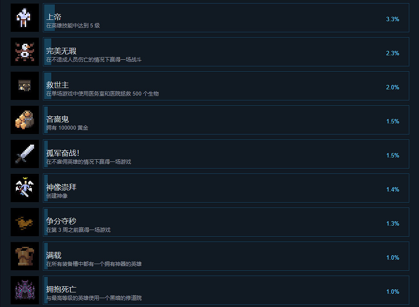This screenshot has width=419, height=307.
Task: Select the winged statue icon for 神像崇拜
Action: click(x=25, y=188)
